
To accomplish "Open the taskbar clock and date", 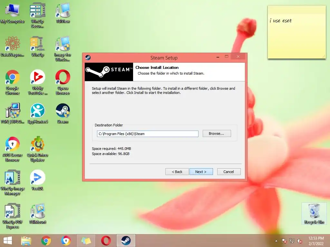I will [316, 241].
